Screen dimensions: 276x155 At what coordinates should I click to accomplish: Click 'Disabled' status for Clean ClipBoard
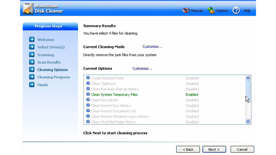coord(192,84)
